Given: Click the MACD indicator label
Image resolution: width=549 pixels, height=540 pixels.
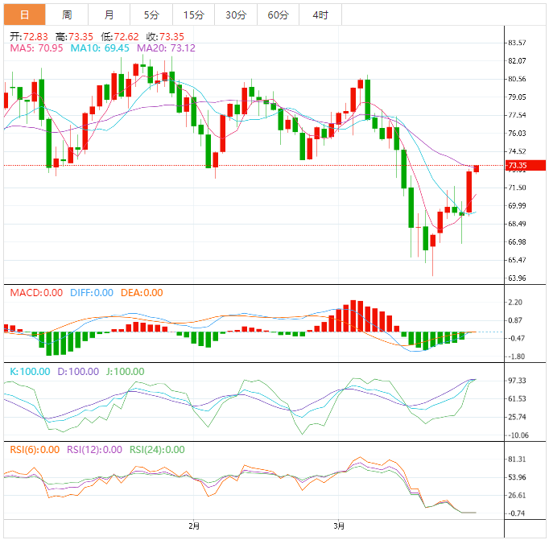Looking at the screenshot, I should [35, 293].
